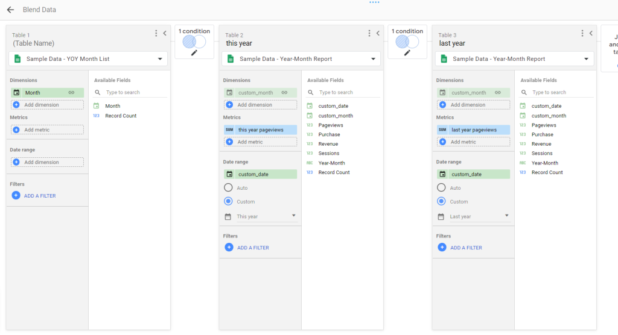Edit join condition between Table 2 and Table 3
Screen dimensions: 618x335
[407, 52]
